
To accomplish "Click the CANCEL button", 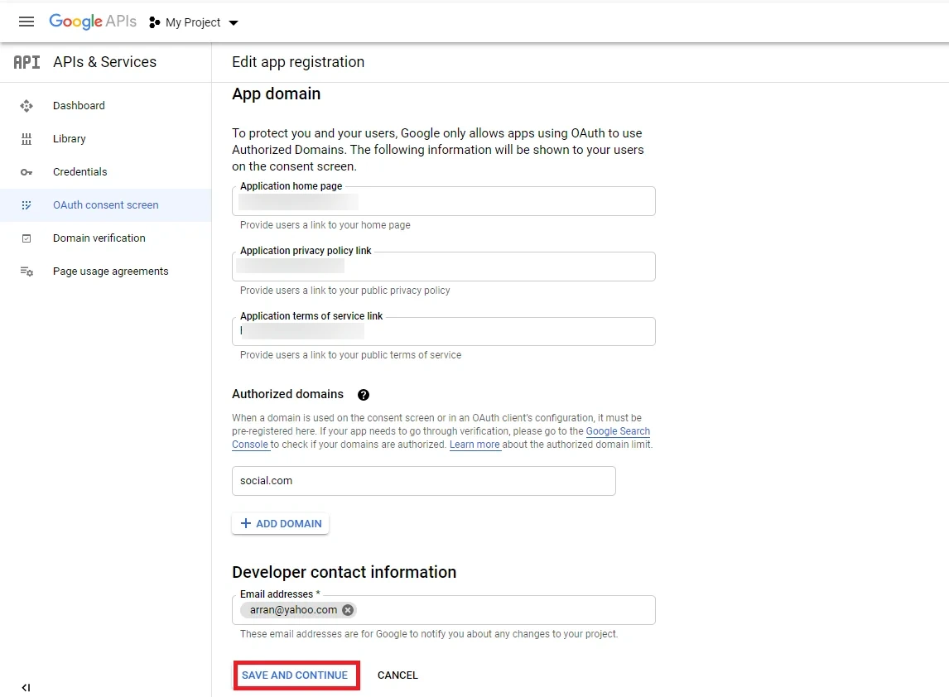I will click(397, 675).
